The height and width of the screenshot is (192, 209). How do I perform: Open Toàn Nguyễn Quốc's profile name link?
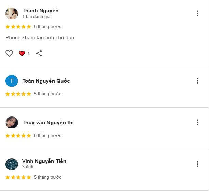click(46, 81)
